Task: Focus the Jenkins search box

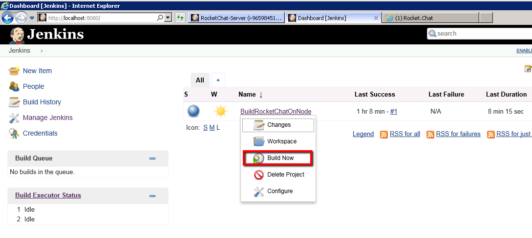Action: [479, 34]
